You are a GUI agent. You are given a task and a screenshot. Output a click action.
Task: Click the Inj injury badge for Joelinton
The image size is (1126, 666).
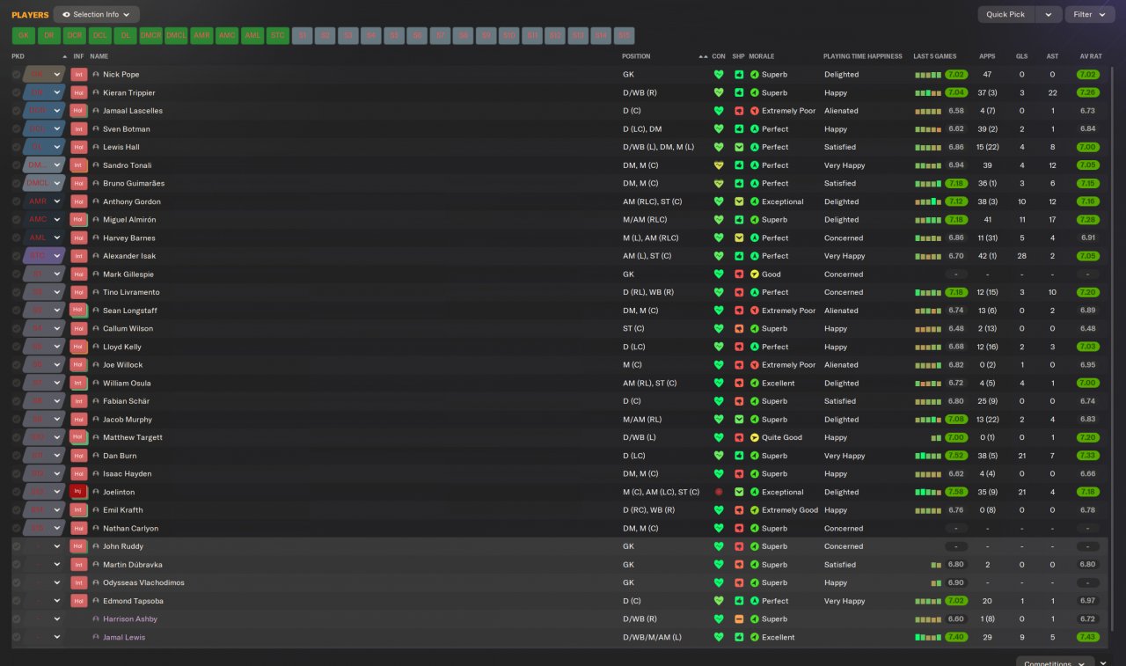point(78,492)
